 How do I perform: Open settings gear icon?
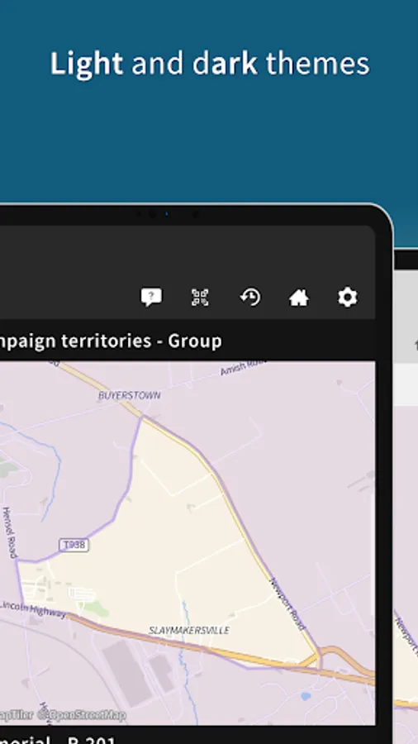[x=348, y=298]
